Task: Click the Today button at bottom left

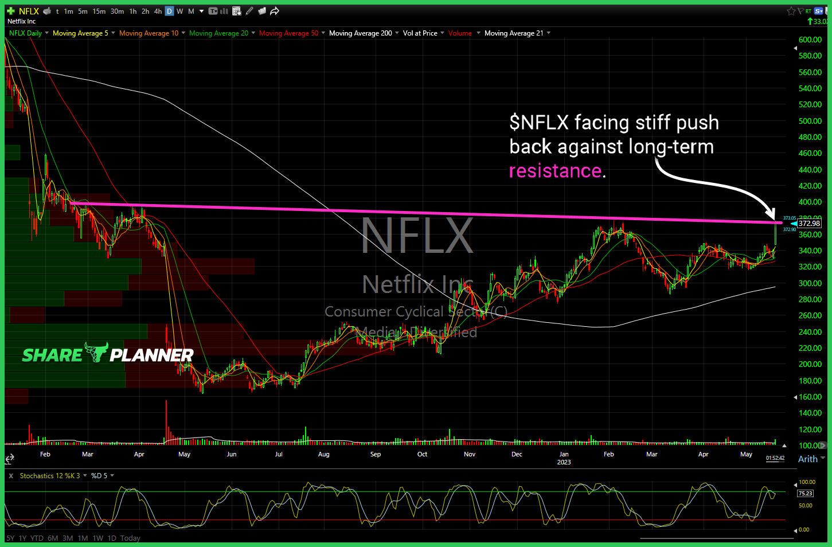Action: click(x=130, y=538)
